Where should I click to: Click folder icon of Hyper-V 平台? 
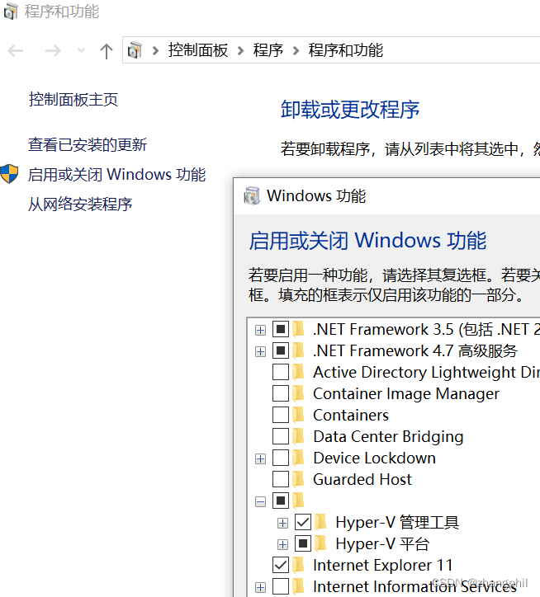(321, 543)
